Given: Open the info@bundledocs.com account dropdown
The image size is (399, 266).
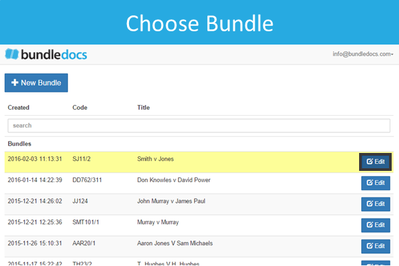Looking at the screenshot, I should [363, 54].
